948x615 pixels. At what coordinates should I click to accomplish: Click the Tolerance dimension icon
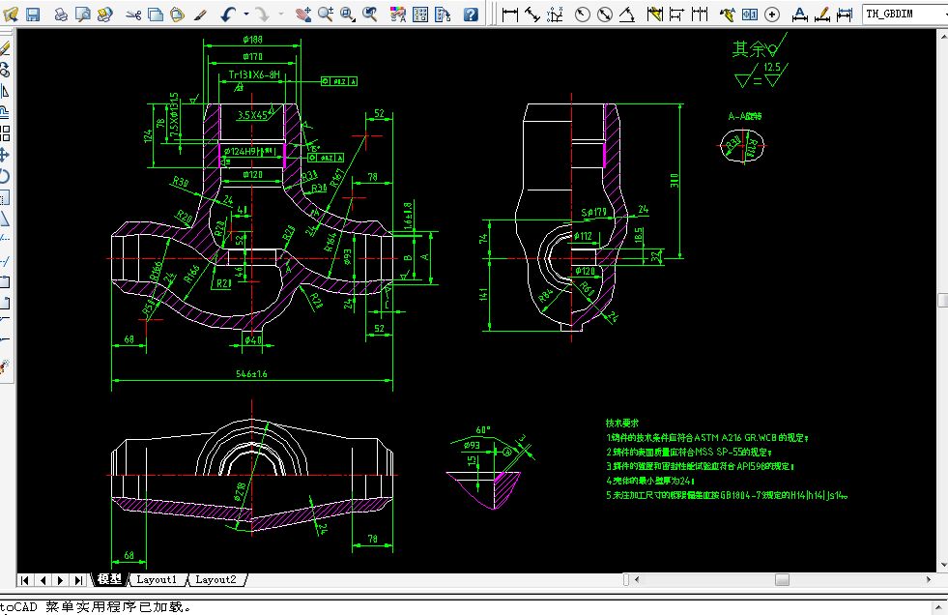752,15
